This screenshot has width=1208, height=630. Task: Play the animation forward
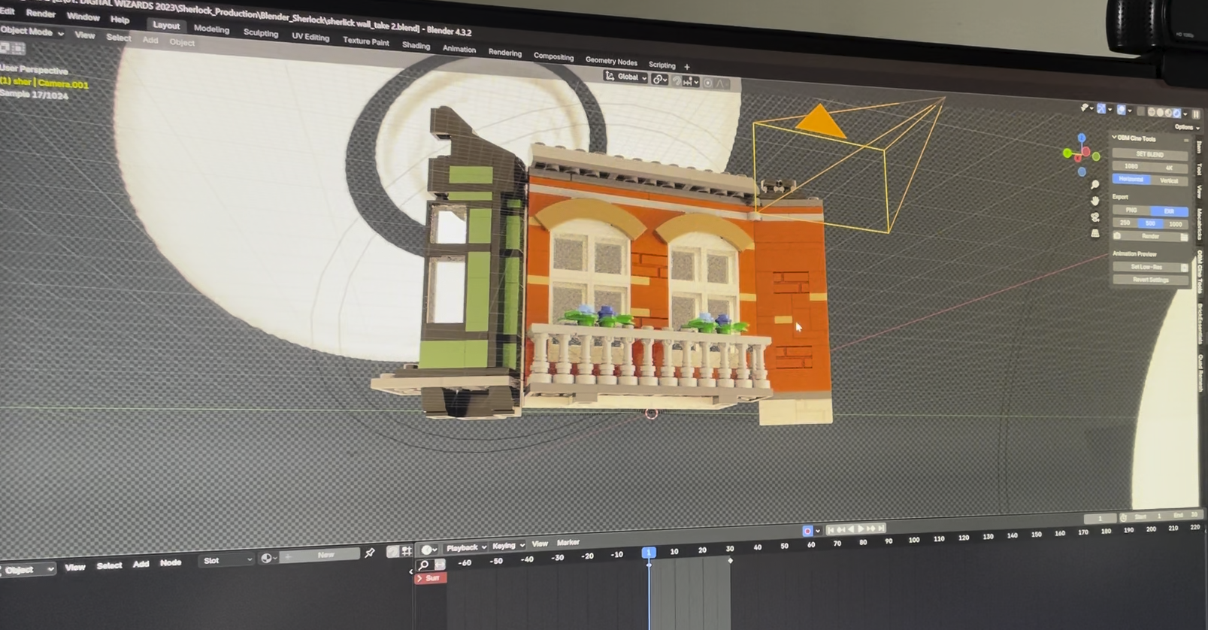pyautogui.click(x=861, y=529)
